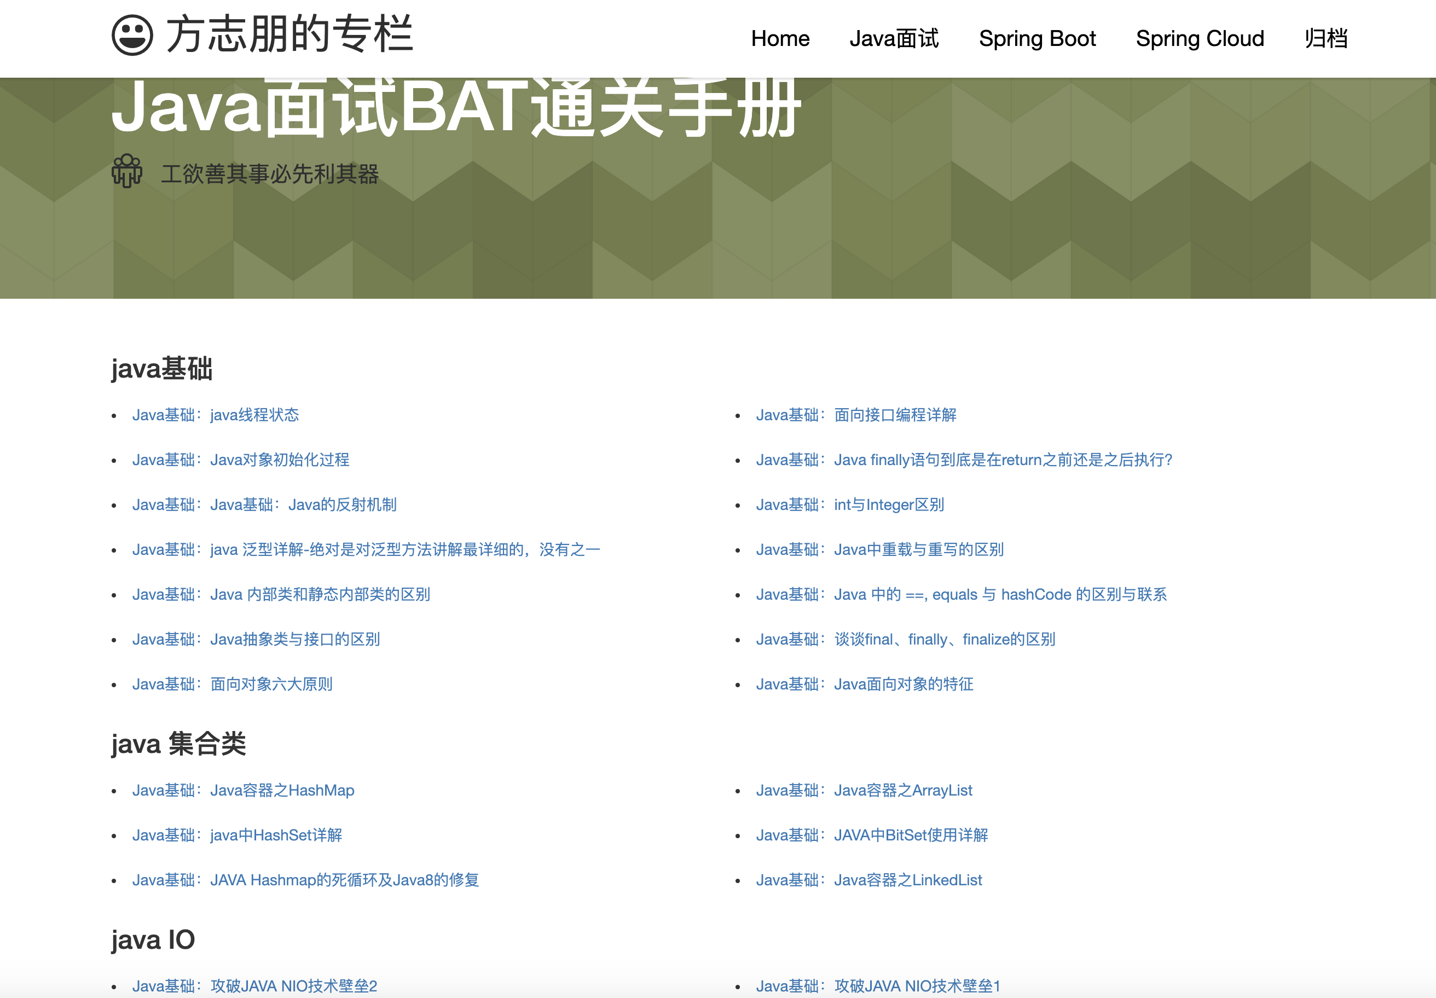Open the Spring Boot nav link
Image resolution: width=1436 pixels, height=998 pixels.
pos(1037,39)
